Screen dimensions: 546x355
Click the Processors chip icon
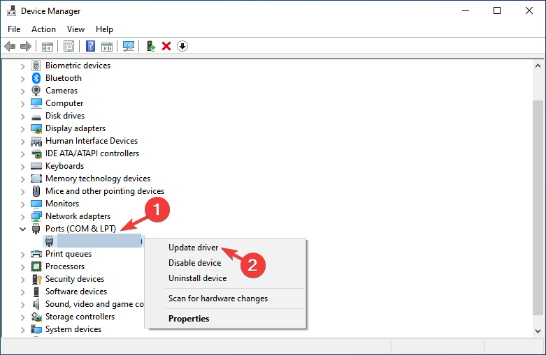point(36,266)
